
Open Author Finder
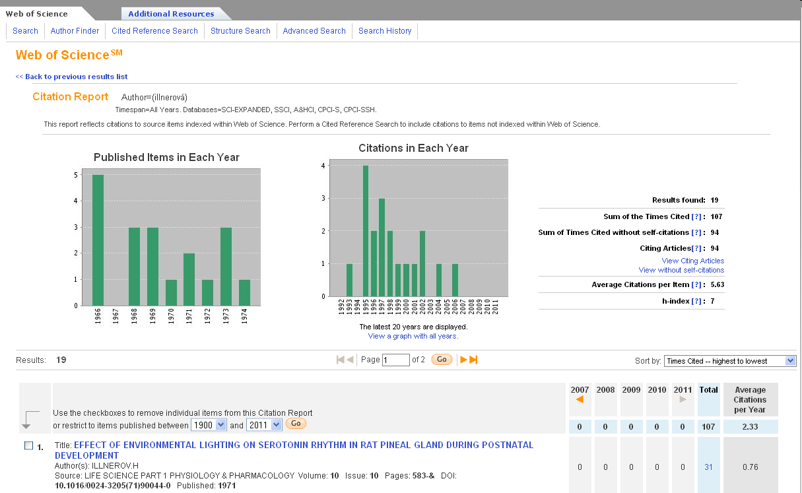point(75,31)
